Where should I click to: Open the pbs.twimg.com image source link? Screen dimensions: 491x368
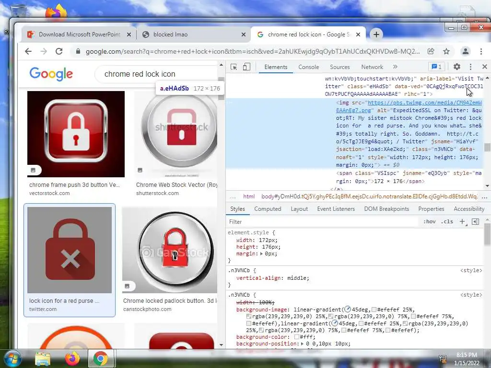click(x=409, y=106)
